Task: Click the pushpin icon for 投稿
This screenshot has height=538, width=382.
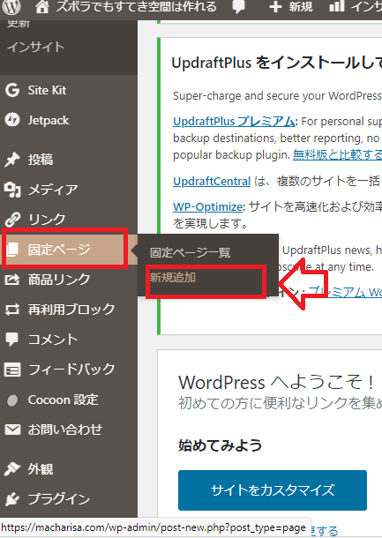Action: 12,160
